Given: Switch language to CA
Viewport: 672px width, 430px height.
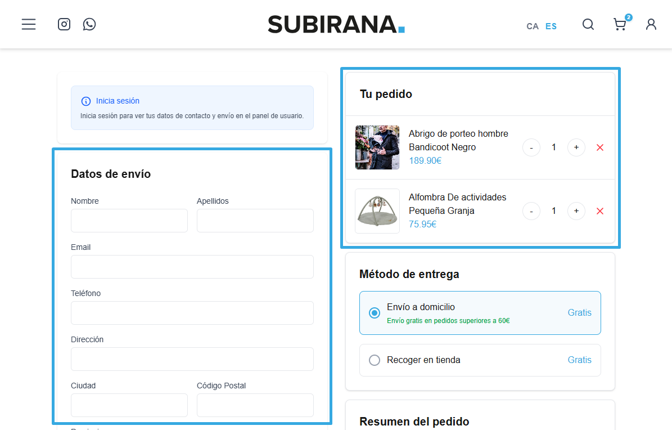Looking at the screenshot, I should (532, 26).
